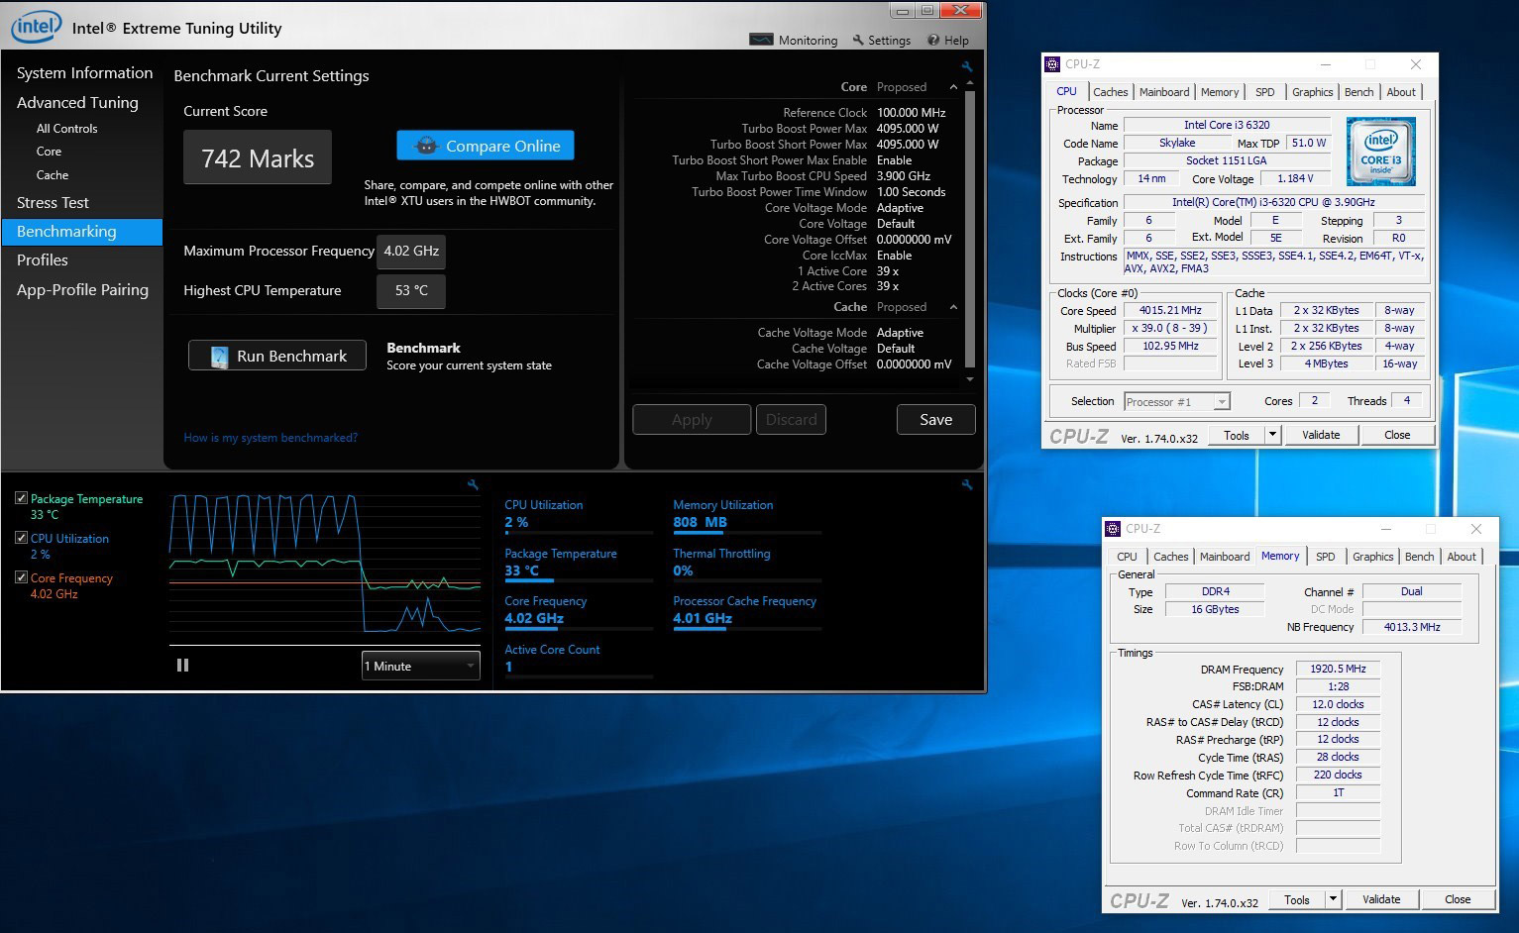1519x933 pixels.
Task: Click the proposed settings vertical scrollbar
Action: coord(969,228)
